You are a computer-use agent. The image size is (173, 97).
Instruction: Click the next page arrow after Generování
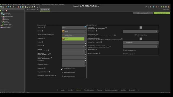[138, 90]
